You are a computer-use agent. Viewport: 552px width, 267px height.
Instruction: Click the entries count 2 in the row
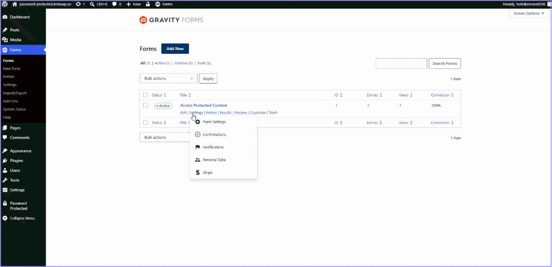point(368,105)
